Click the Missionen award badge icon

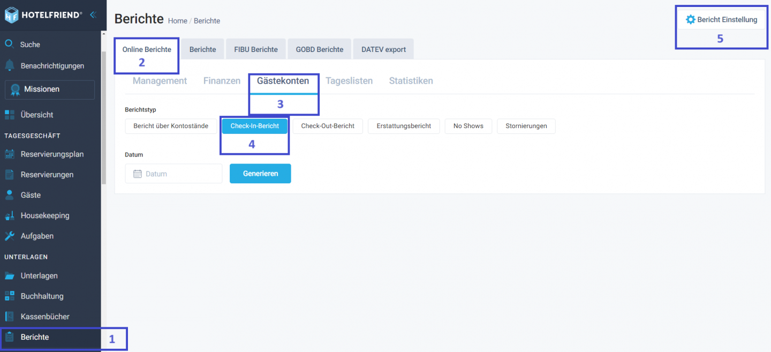click(x=15, y=89)
